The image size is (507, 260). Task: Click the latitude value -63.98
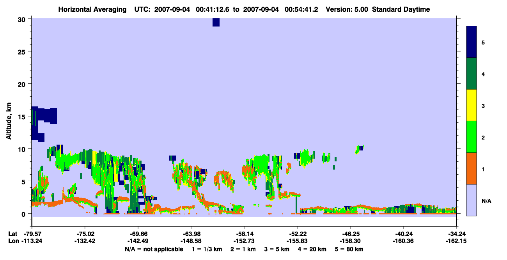[x=191, y=234]
